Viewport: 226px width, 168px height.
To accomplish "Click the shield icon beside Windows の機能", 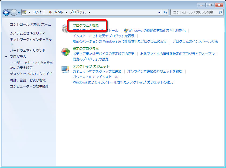I will (x=125, y=31).
